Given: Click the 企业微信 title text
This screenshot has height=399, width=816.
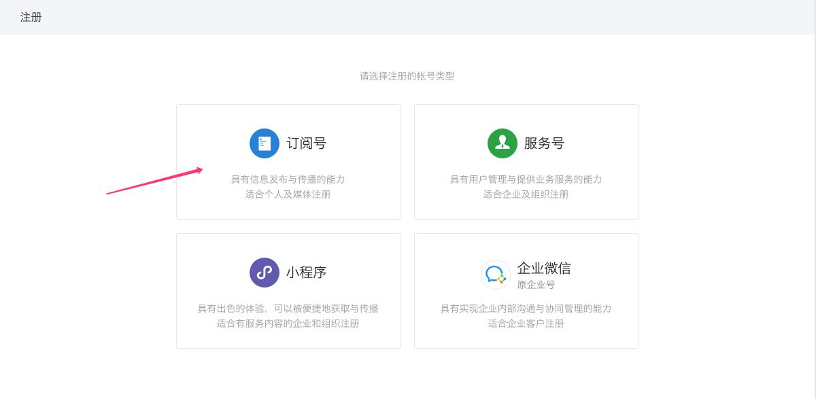Looking at the screenshot, I should (544, 268).
